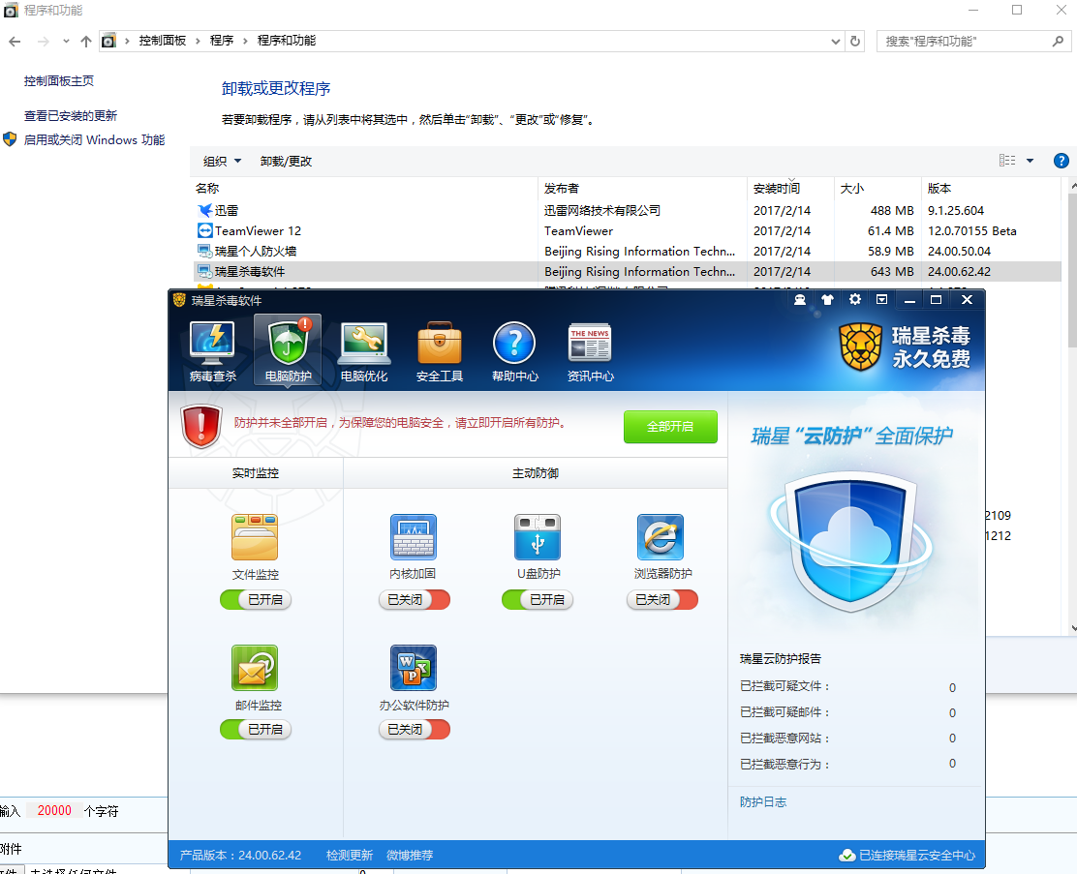Expand the view options dropdown arrow
1077x874 pixels.
click(1030, 161)
